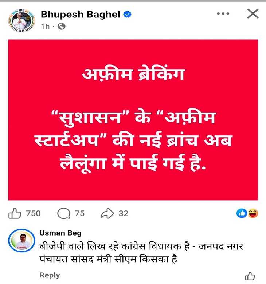
Task: Open Usman Beg's profile picture
Action: 21,241
